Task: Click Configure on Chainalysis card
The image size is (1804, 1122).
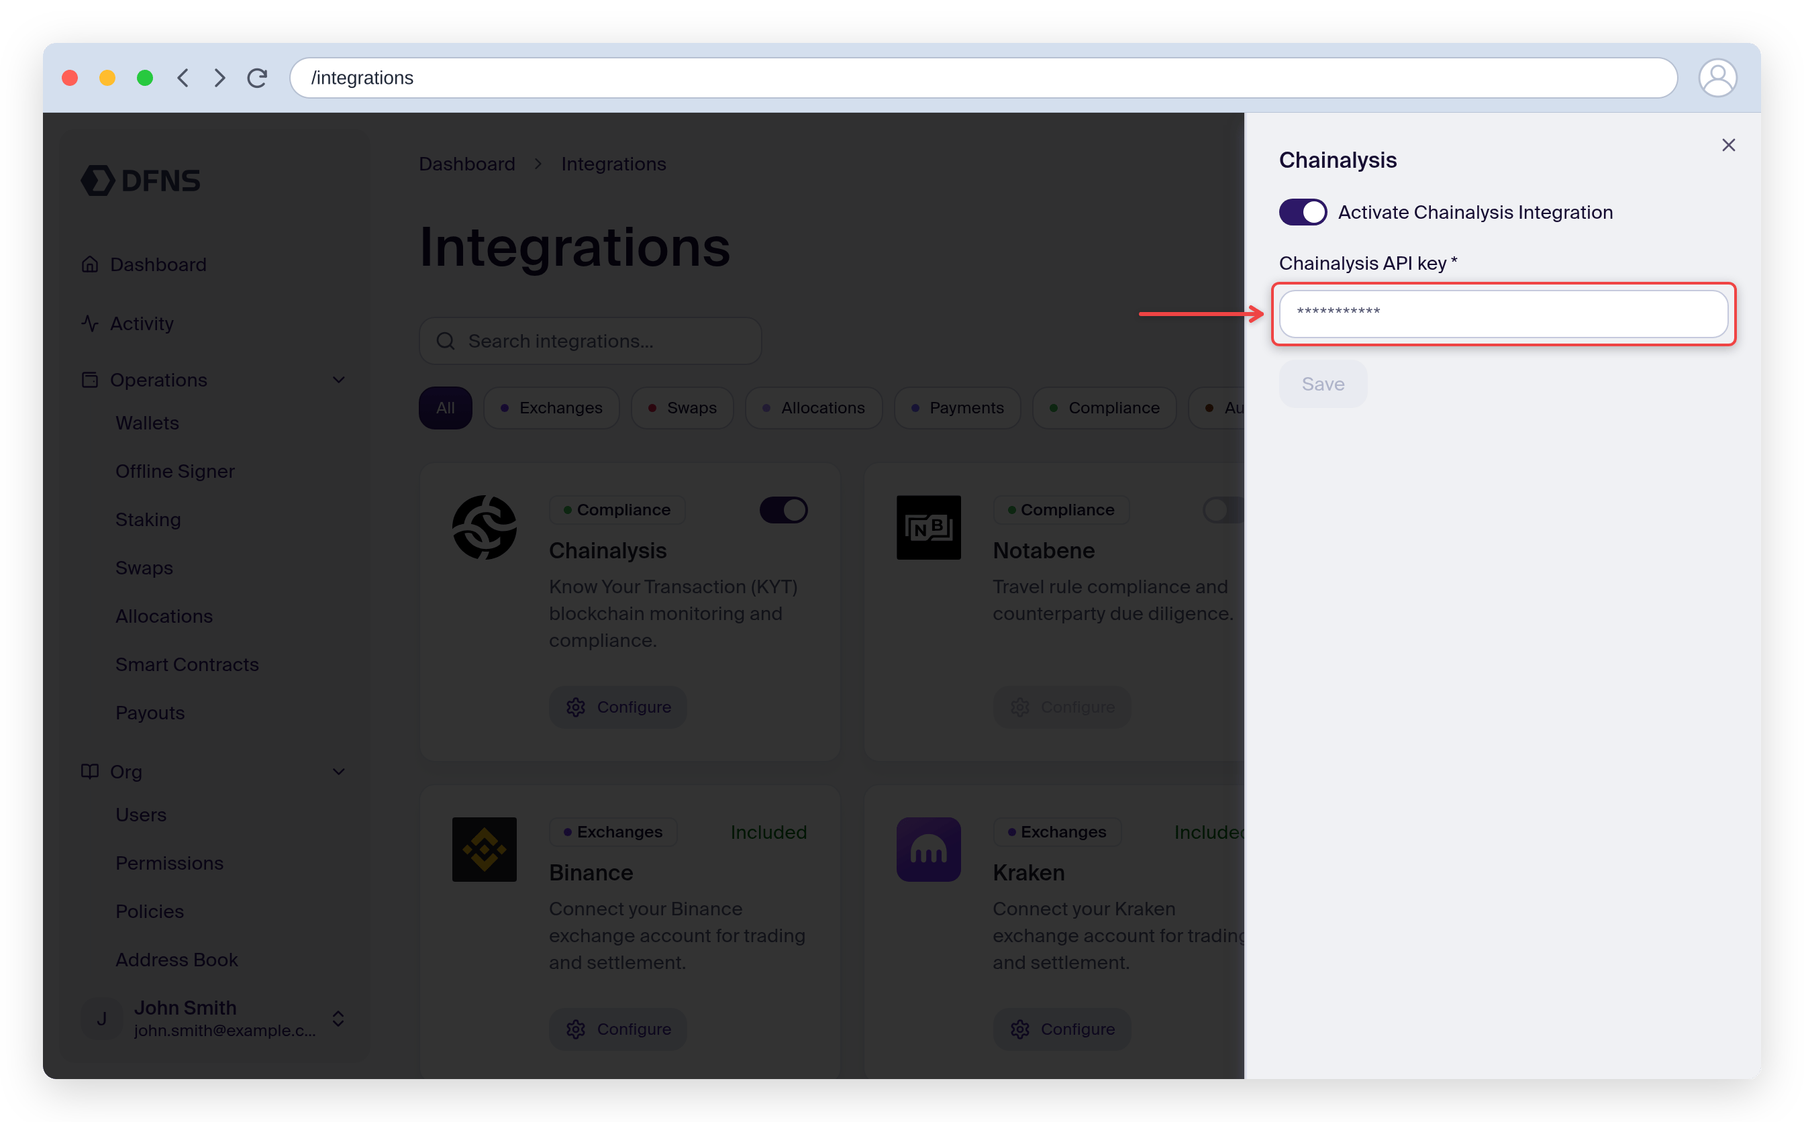Action: [x=618, y=707]
